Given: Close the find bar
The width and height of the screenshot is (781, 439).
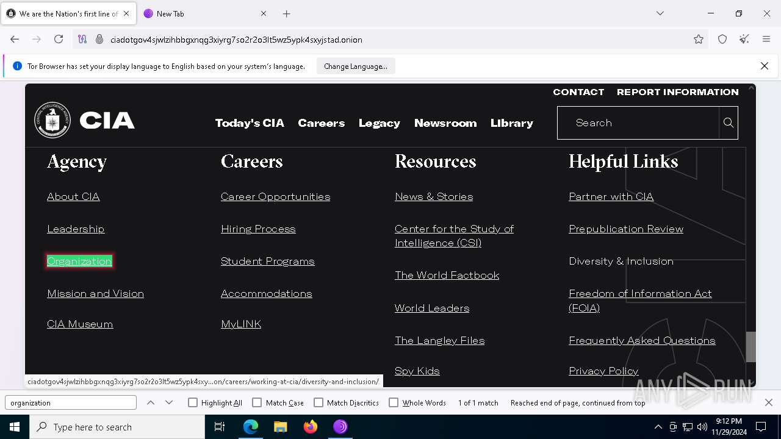Looking at the screenshot, I should (769, 402).
